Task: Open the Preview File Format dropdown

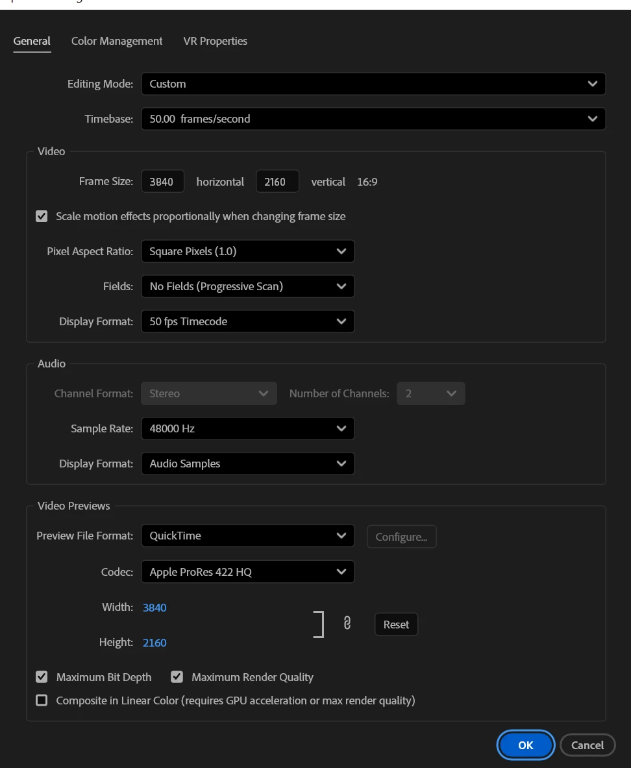Action: [248, 536]
